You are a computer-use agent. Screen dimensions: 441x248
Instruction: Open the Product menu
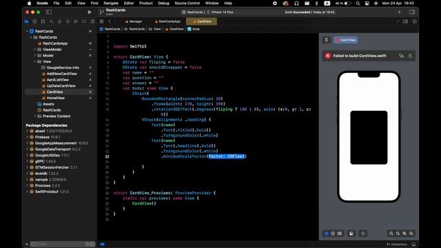[145, 3]
